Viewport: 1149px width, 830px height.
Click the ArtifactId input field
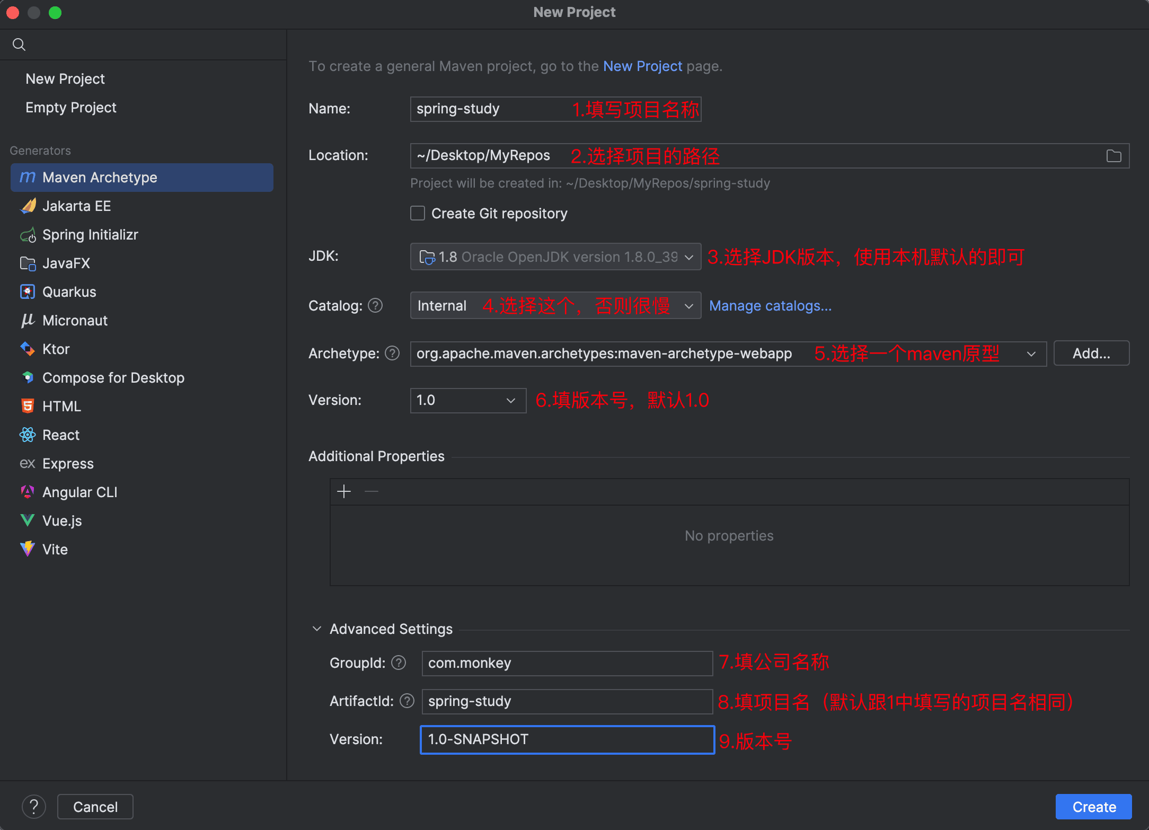[x=567, y=701]
